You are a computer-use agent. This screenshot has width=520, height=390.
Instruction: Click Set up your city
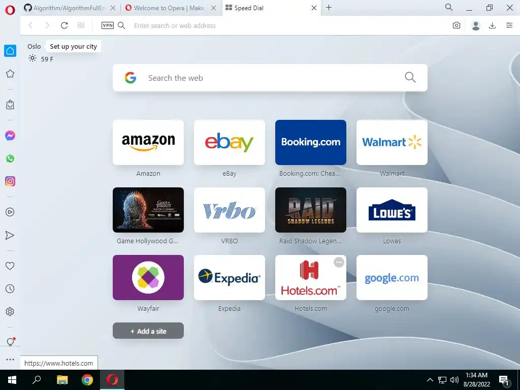tap(73, 46)
